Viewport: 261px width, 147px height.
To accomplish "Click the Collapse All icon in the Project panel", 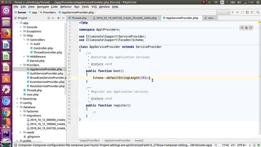I will [x=53, y=18].
